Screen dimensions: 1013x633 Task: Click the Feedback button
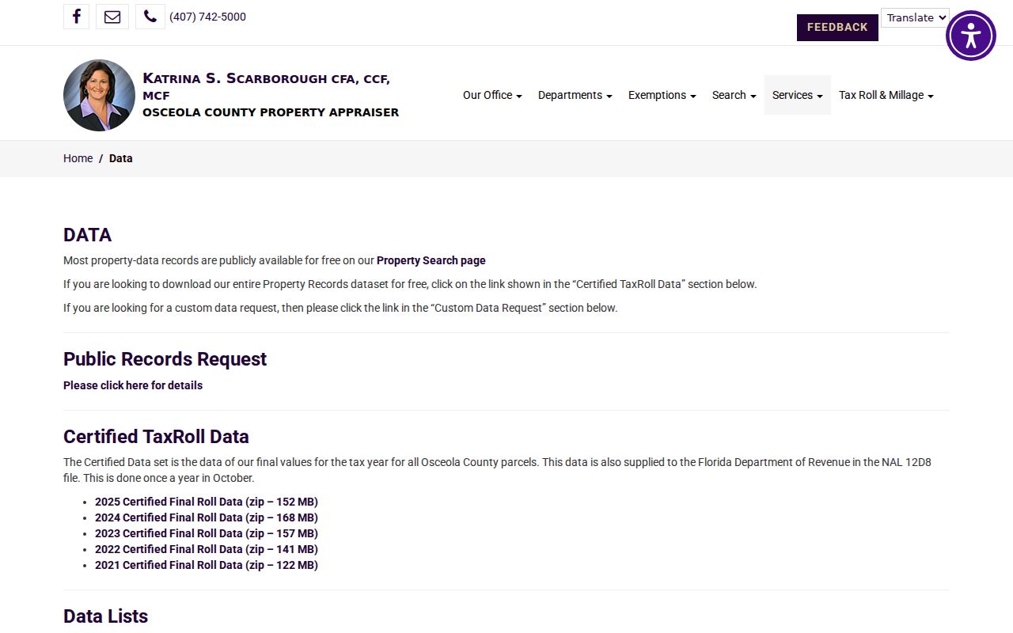(837, 28)
